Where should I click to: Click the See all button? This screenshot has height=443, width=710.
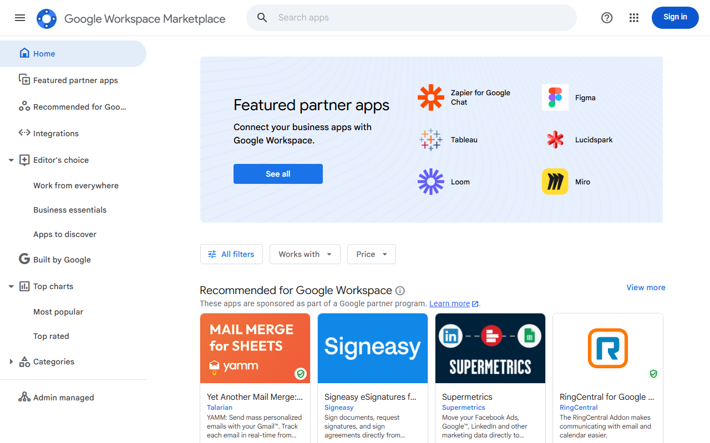click(278, 174)
